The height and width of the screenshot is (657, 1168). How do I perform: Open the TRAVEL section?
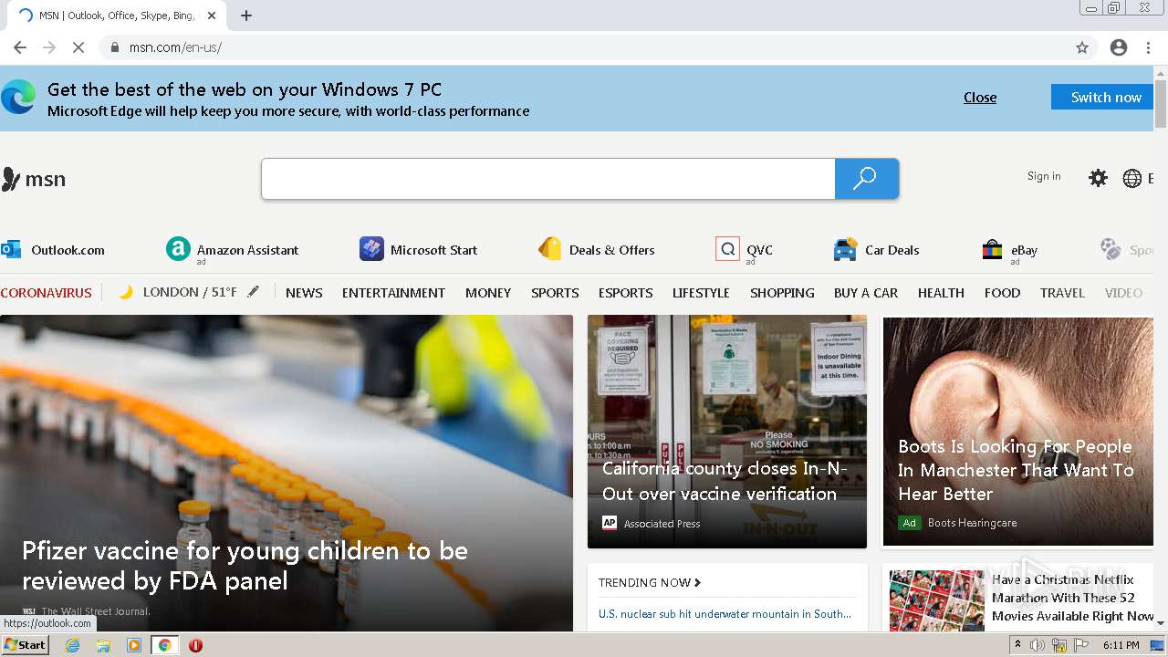pos(1062,293)
